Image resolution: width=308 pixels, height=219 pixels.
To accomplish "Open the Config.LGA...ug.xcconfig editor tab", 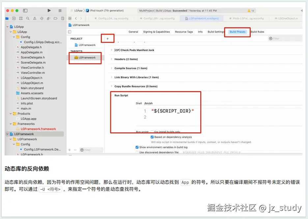I will pyautogui.click(x=111, y=18).
